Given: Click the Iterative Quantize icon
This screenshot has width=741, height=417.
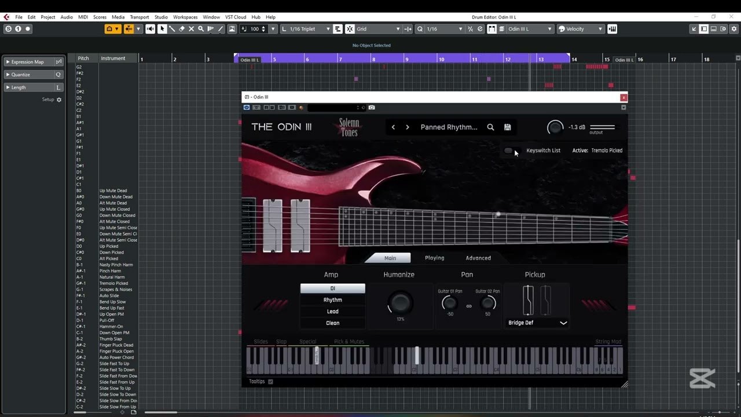Looking at the screenshot, I should click(470, 29).
